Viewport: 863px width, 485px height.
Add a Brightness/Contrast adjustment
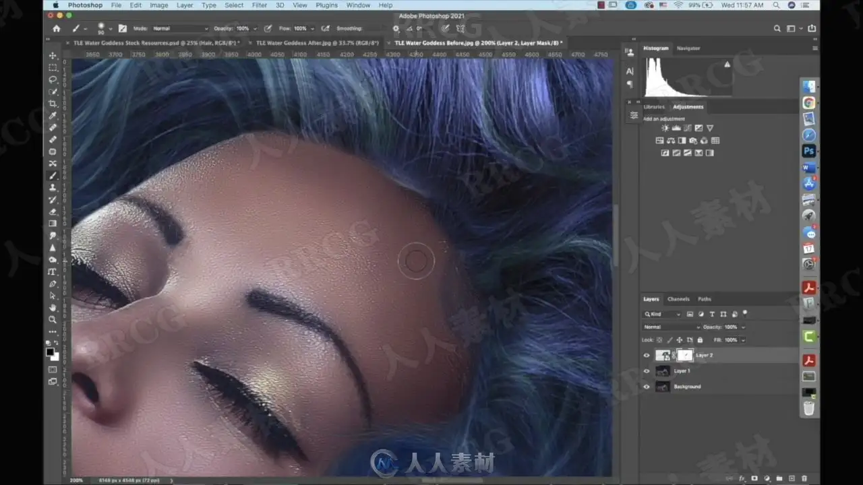pyautogui.click(x=665, y=128)
